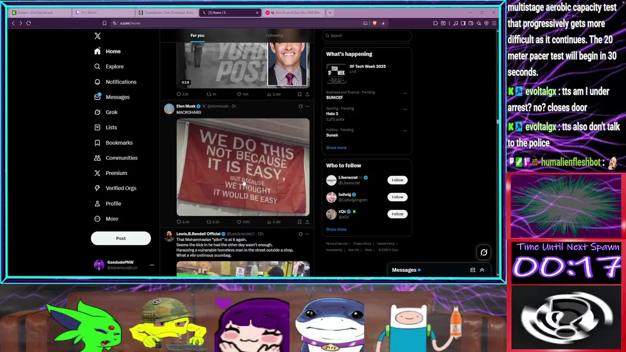Switch to Kick Dashboard browser tab
This screenshot has width=626, height=352.
[x=39, y=13]
